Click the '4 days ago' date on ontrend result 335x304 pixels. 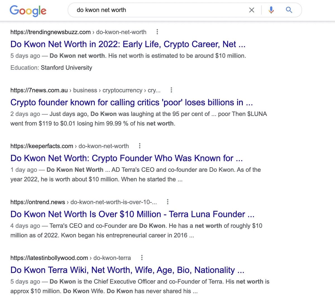tap(25, 226)
